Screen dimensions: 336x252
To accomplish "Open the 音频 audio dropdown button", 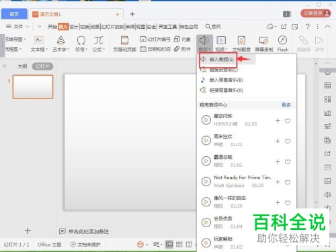I will point(204,44).
